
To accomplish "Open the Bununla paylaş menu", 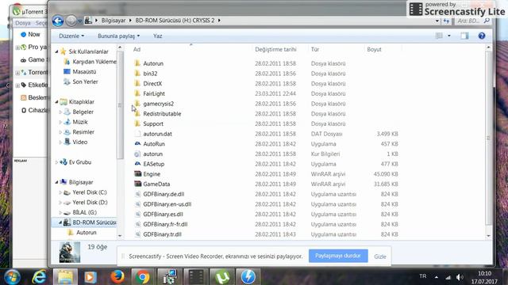I will point(118,36).
